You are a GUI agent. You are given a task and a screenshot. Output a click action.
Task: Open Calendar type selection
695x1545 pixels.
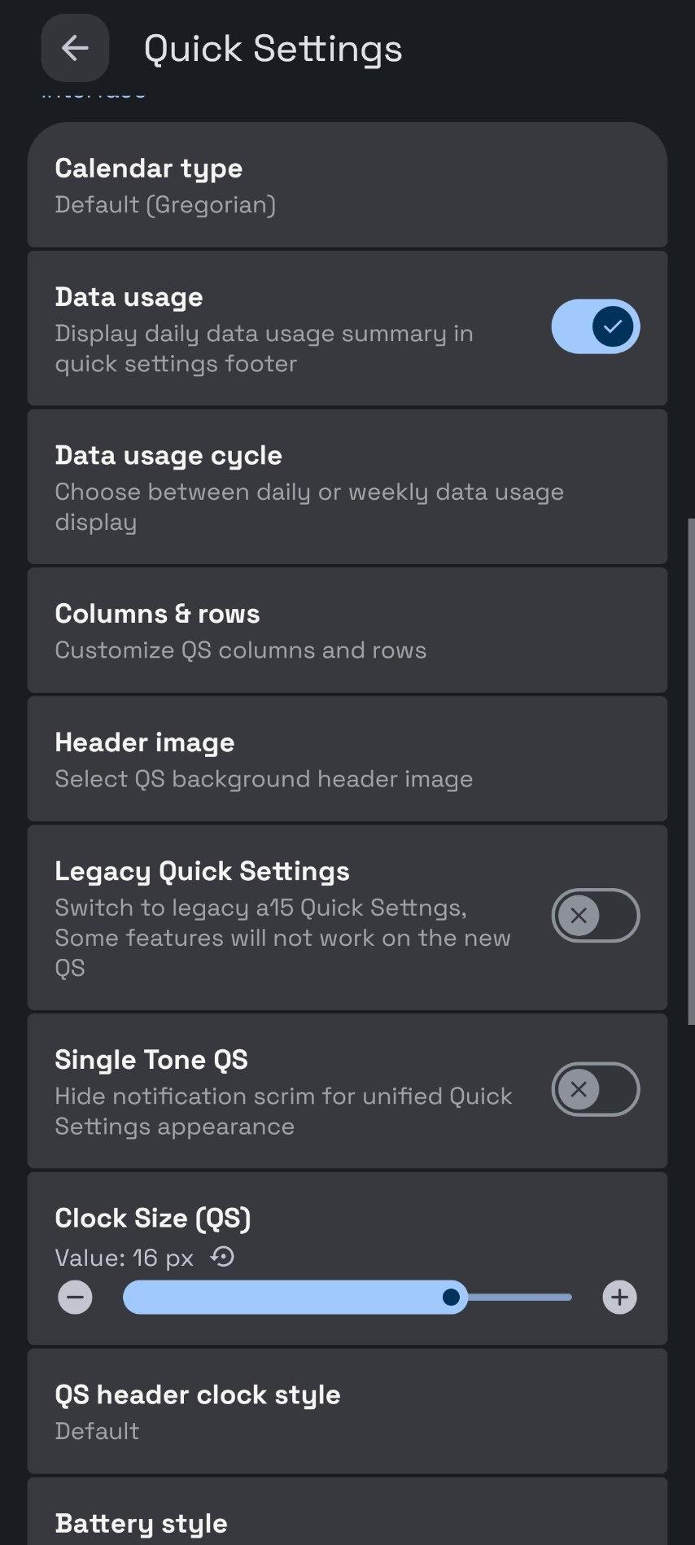click(x=347, y=186)
